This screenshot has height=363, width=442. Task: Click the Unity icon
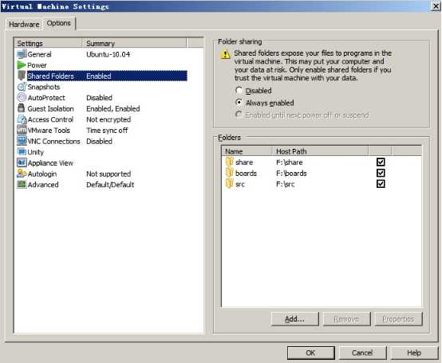(22, 151)
